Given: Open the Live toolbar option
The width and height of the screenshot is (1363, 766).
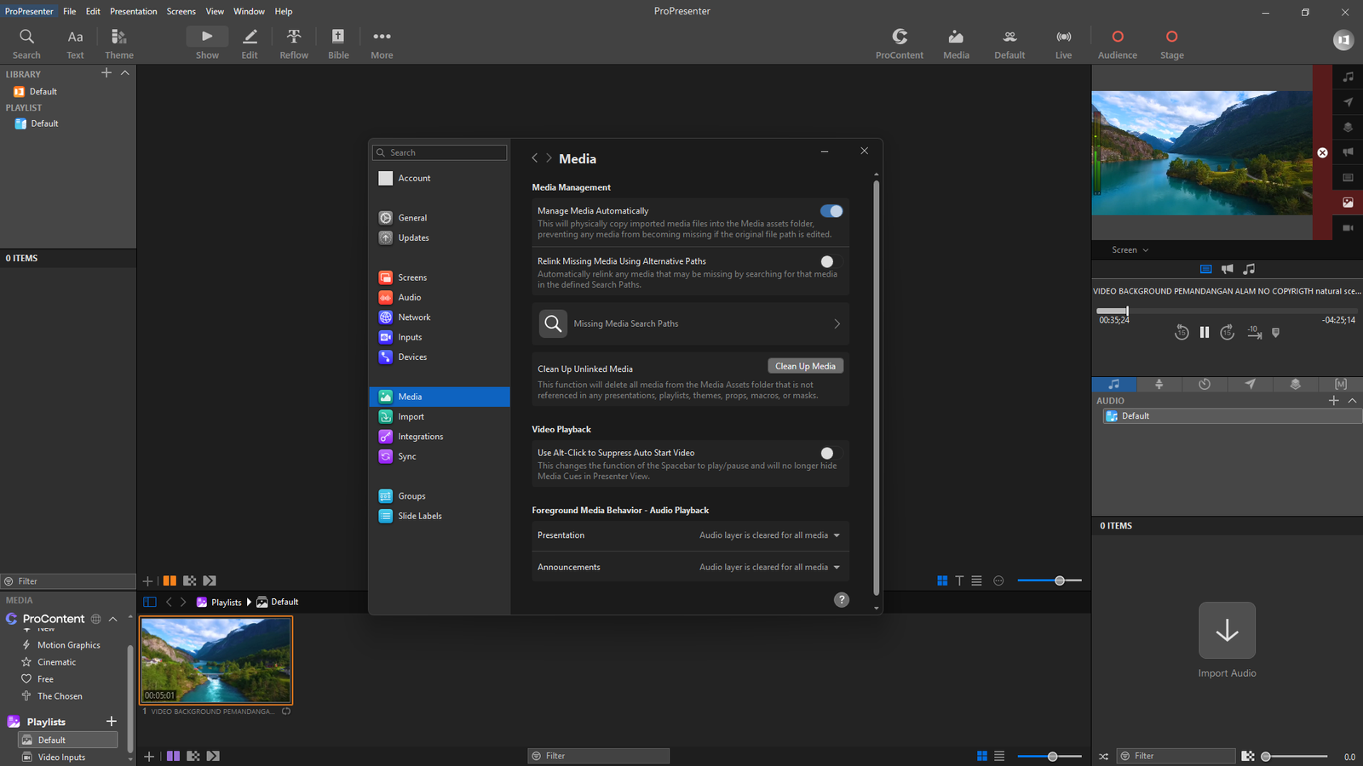Looking at the screenshot, I should (x=1064, y=43).
